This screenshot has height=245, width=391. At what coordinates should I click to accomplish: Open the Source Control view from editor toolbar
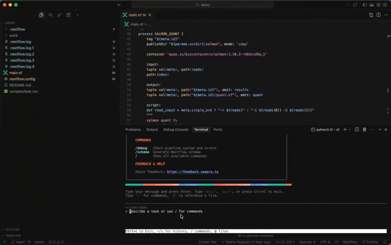(x=371, y=15)
